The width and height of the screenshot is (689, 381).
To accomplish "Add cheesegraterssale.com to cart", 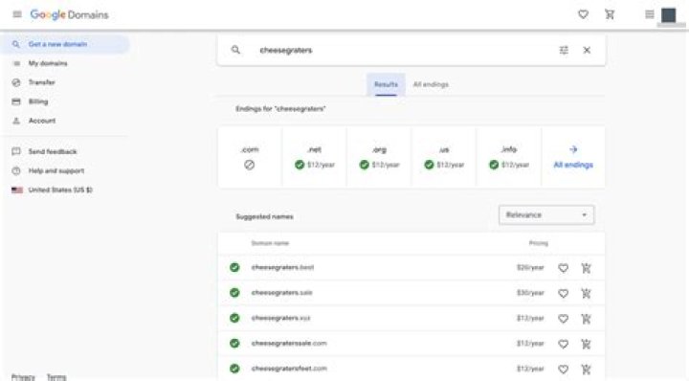I will click(x=587, y=344).
